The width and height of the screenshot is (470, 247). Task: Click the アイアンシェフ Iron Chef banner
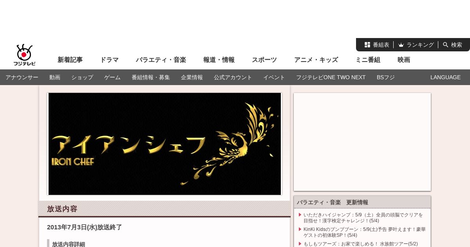coord(164,144)
